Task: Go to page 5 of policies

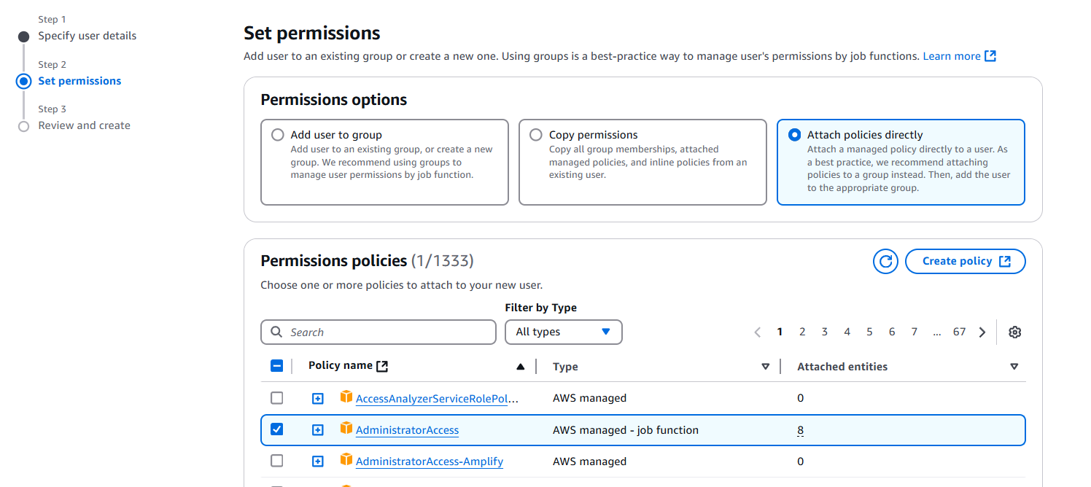Action: (x=869, y=332)
